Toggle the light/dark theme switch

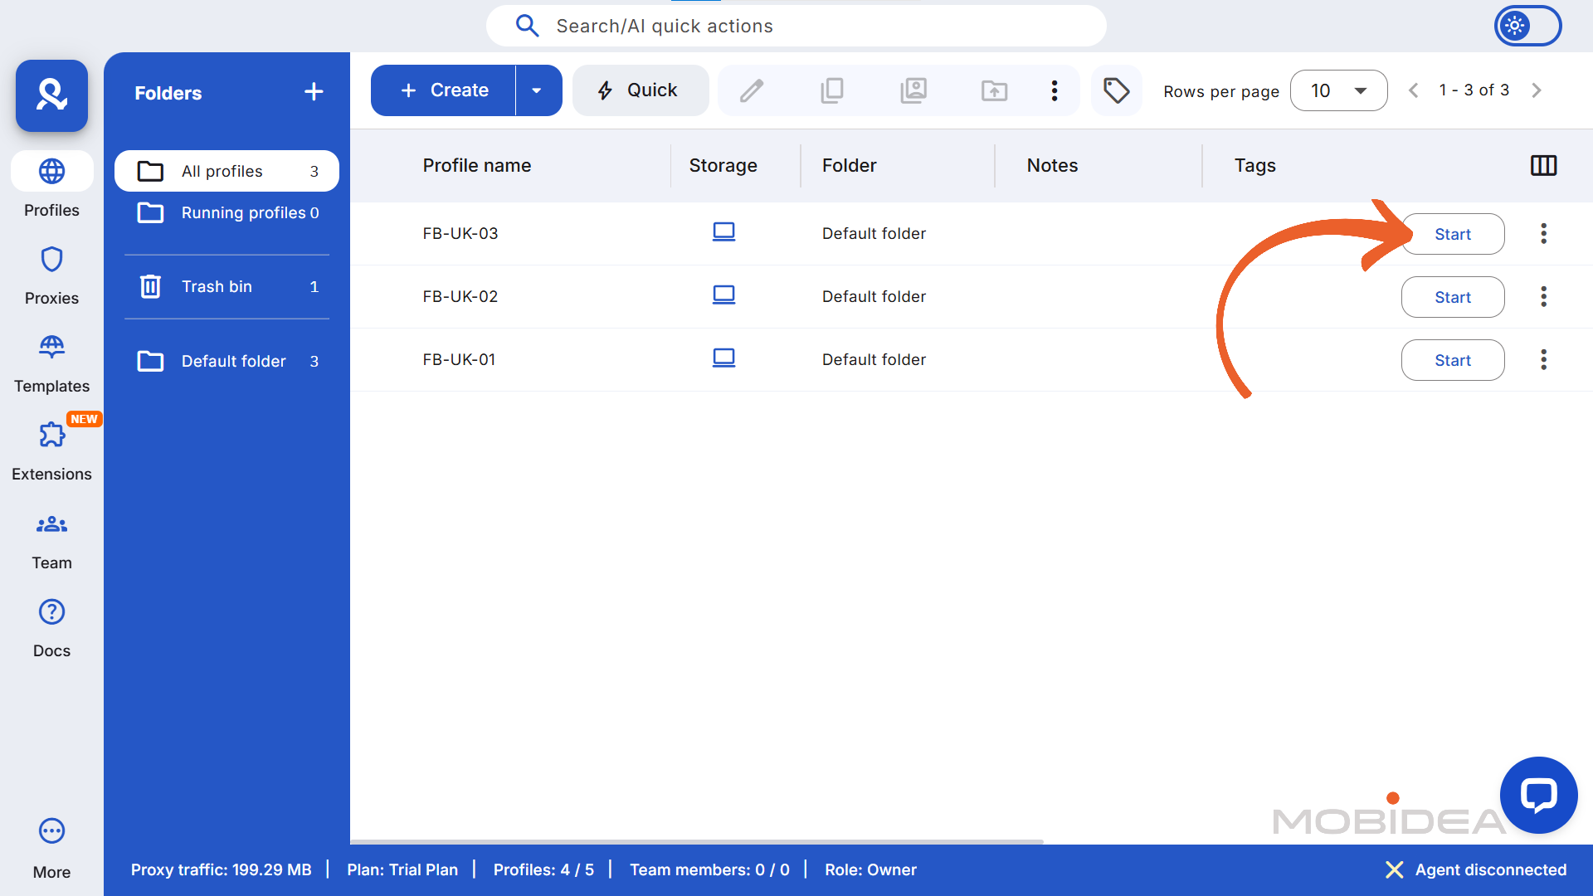[x=1527, y=26]
